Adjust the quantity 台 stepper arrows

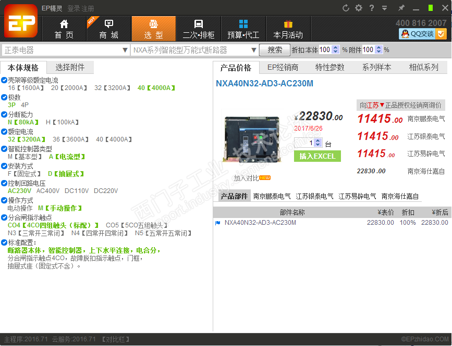tap(317, 143)
